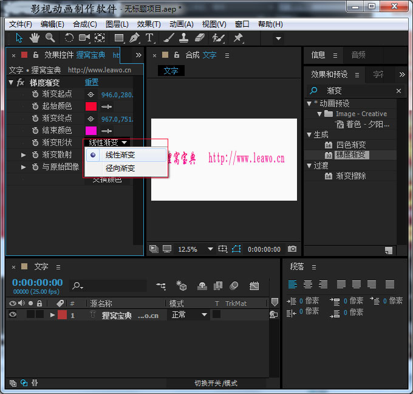Click the region of interest icon
Screen dimensions: 413x394
[x=222, y=249]
